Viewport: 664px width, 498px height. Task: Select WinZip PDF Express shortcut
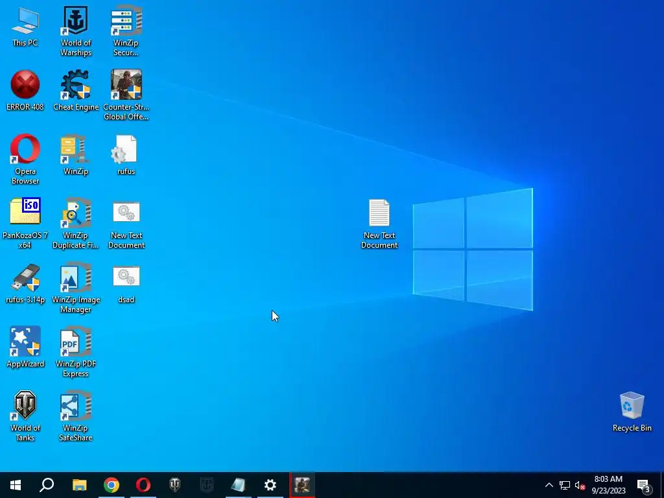pos(76,352)
